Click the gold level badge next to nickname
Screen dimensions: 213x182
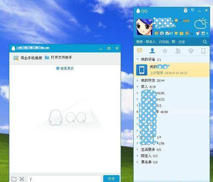pyautogui.click(x=186, y=21)
